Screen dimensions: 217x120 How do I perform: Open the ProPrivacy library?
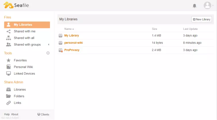pos(72,50)
